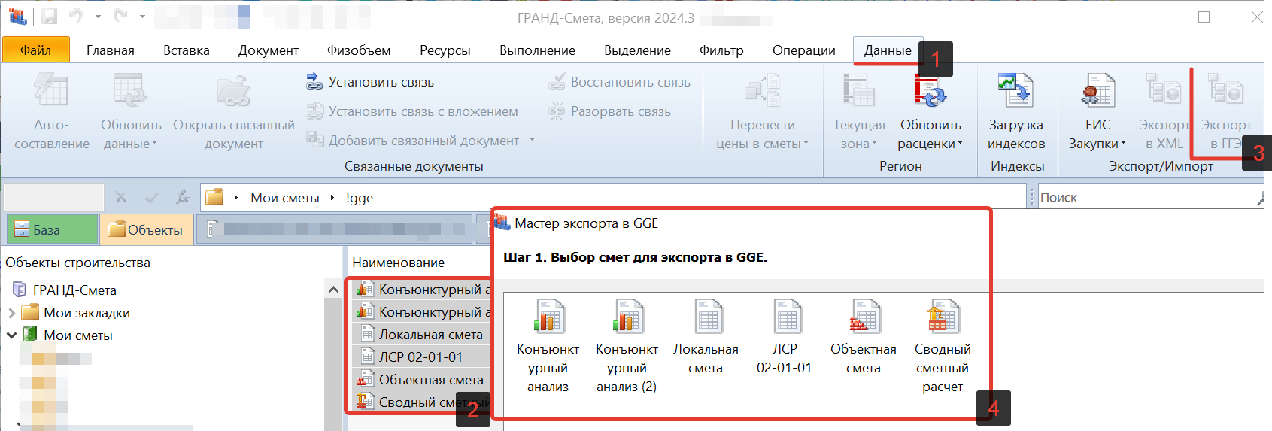Open the Файл menu tab

pos(36,50)
